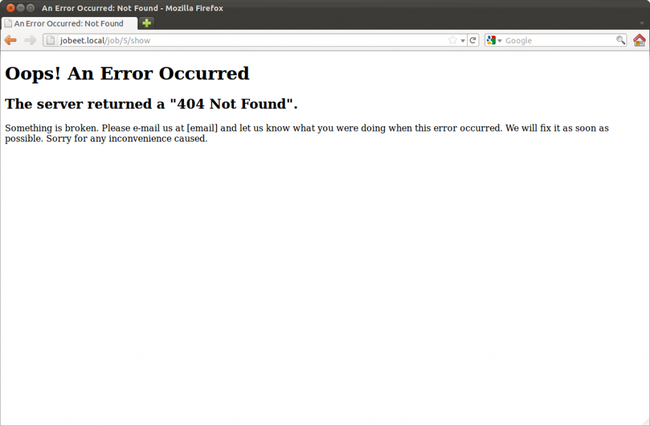Click the Google search engine icon
The width and height of the screenshot is (650, 426).
[491, 40]
